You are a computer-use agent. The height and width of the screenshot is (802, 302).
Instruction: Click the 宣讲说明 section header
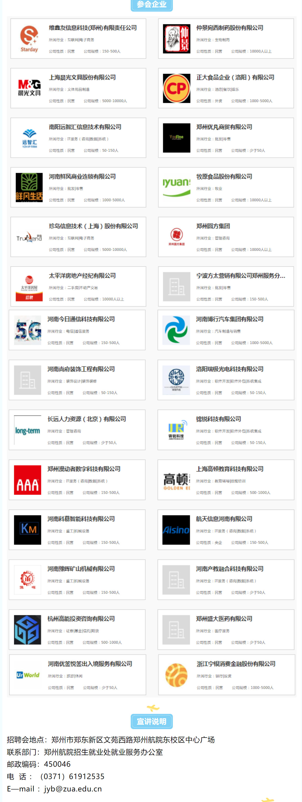tap(152, 721)
